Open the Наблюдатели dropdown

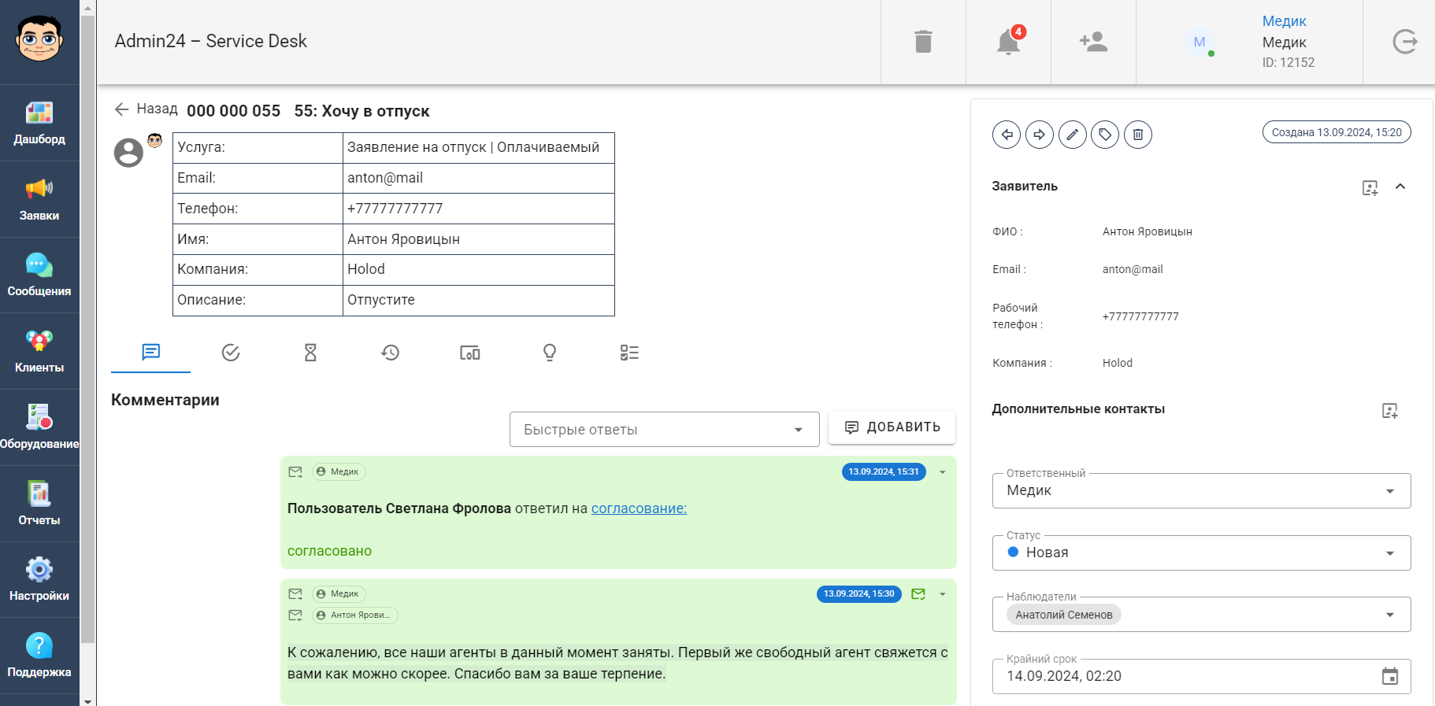tap(1389, 615)
